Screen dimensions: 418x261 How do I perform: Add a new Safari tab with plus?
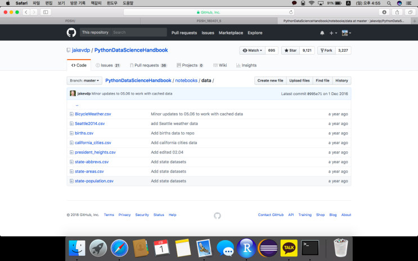(x=415, y=21)
